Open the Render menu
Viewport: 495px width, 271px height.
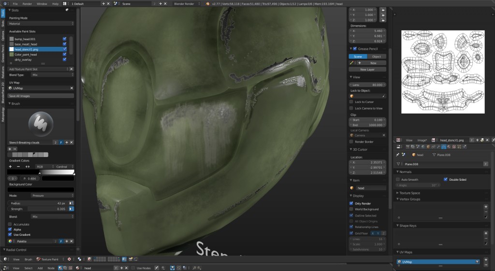click(x=27, y=3)
